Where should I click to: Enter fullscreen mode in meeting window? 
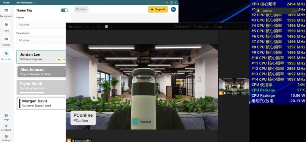point(226,27)
